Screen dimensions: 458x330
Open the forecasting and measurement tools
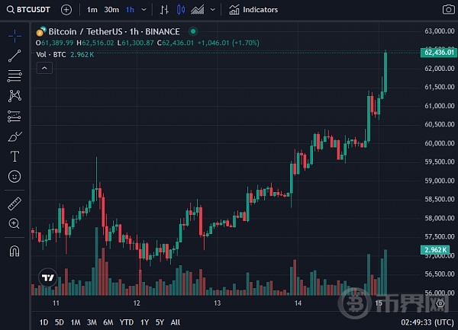tap(15, 117)
